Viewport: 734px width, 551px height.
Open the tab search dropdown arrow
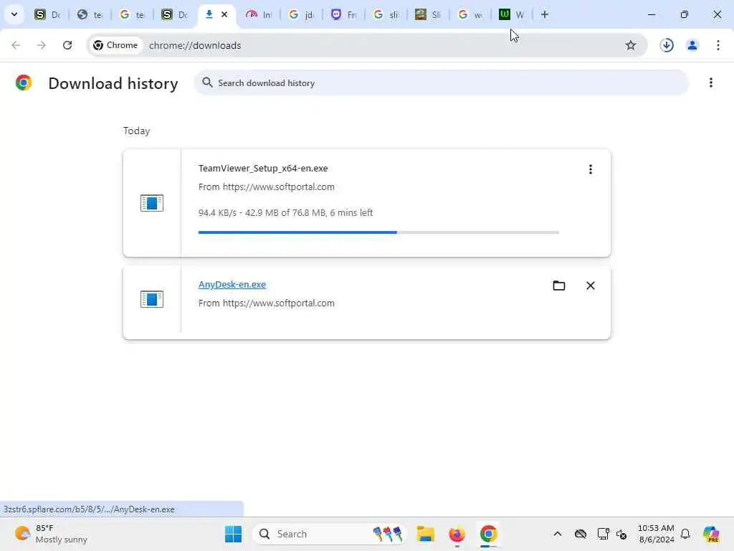pos(14,14)
